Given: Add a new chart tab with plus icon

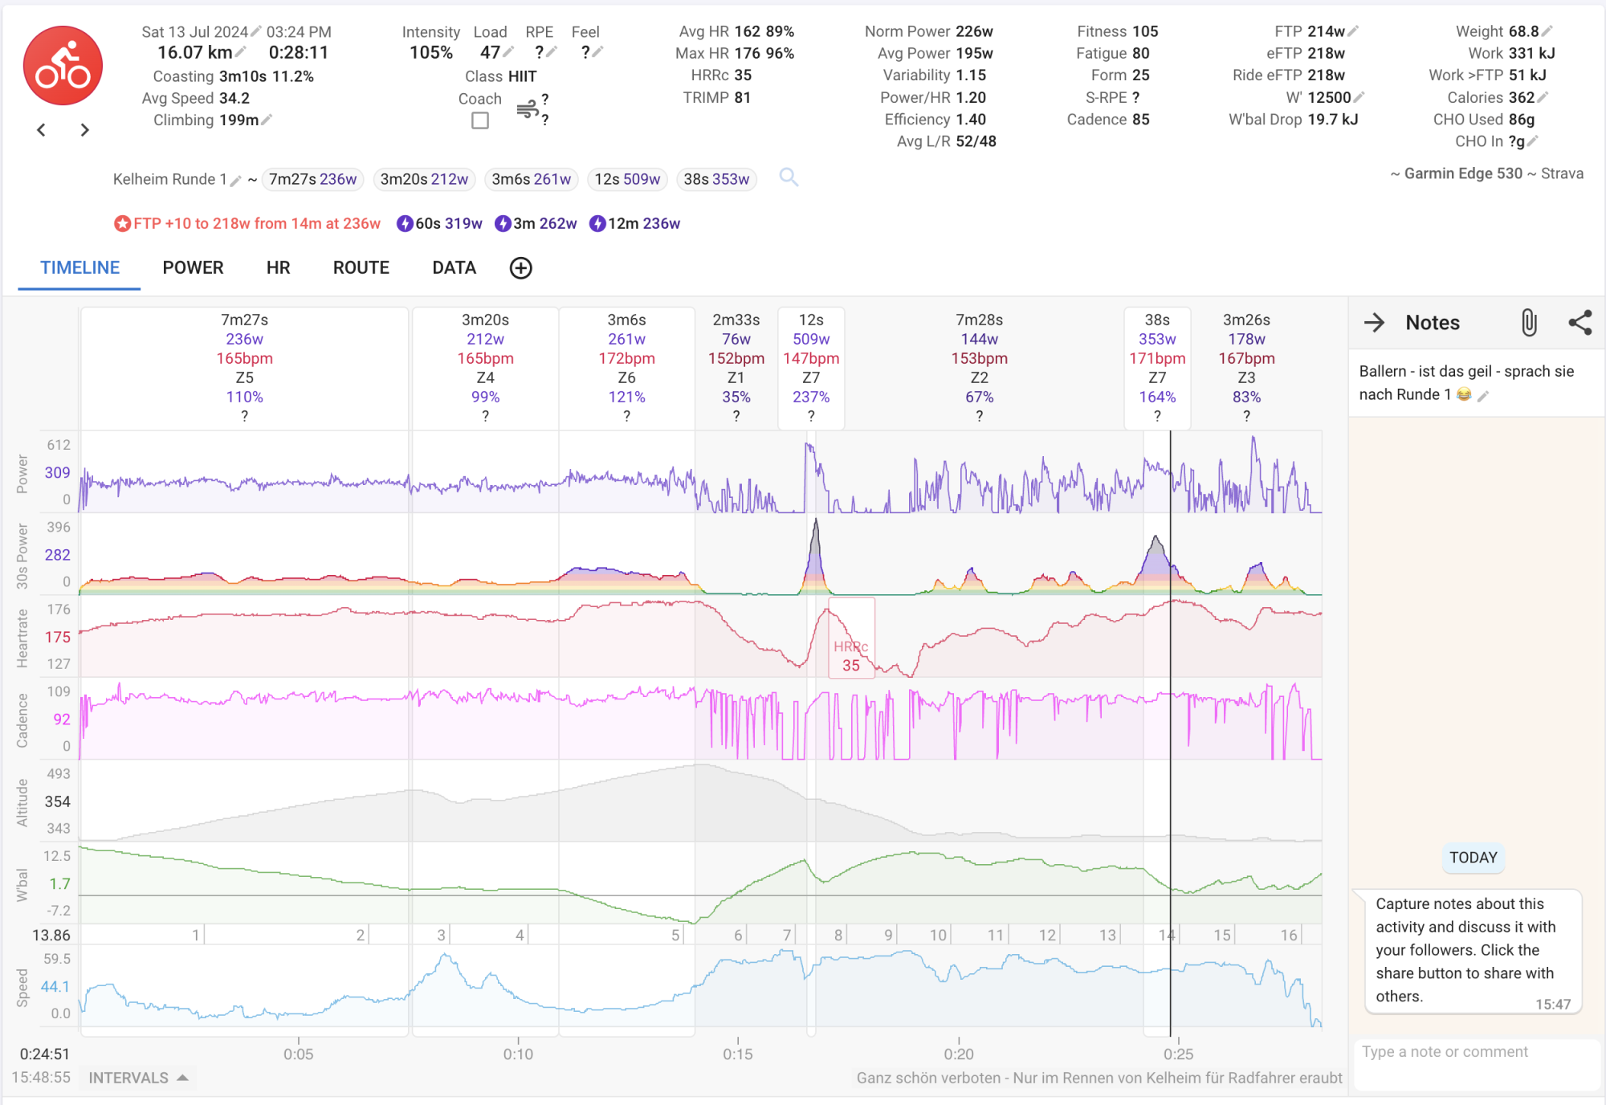Looking at the screenshot, I should (520, 268).
